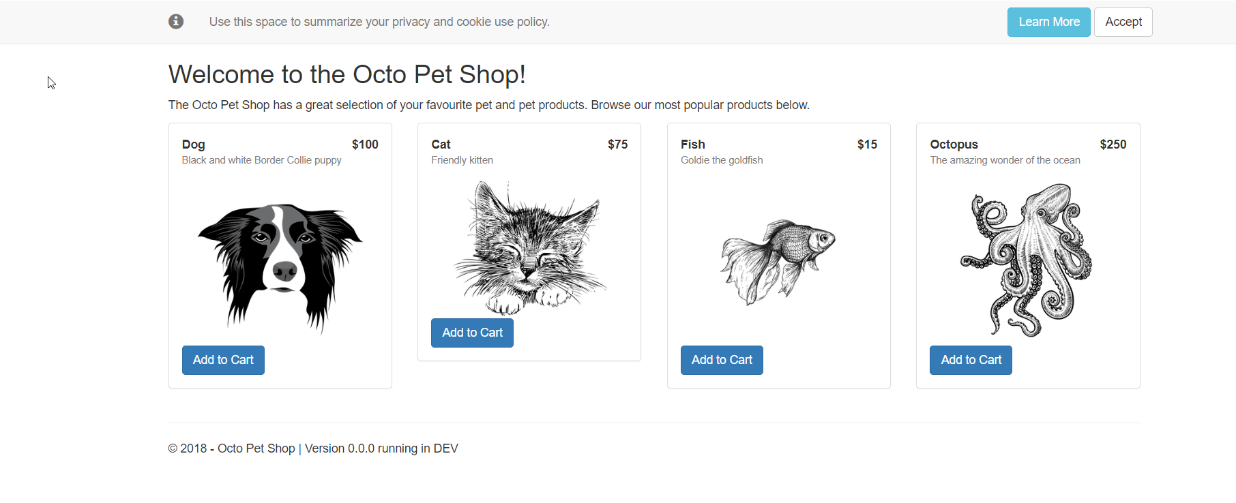
Task: Click the goldfish illustration
Action: click(x=778, y=260)
